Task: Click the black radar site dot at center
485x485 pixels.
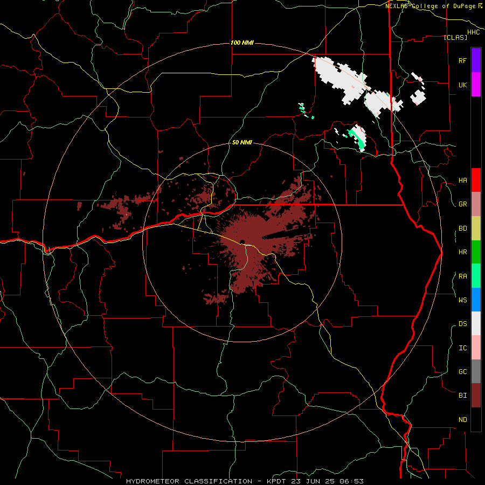Action: pos(242,241)
